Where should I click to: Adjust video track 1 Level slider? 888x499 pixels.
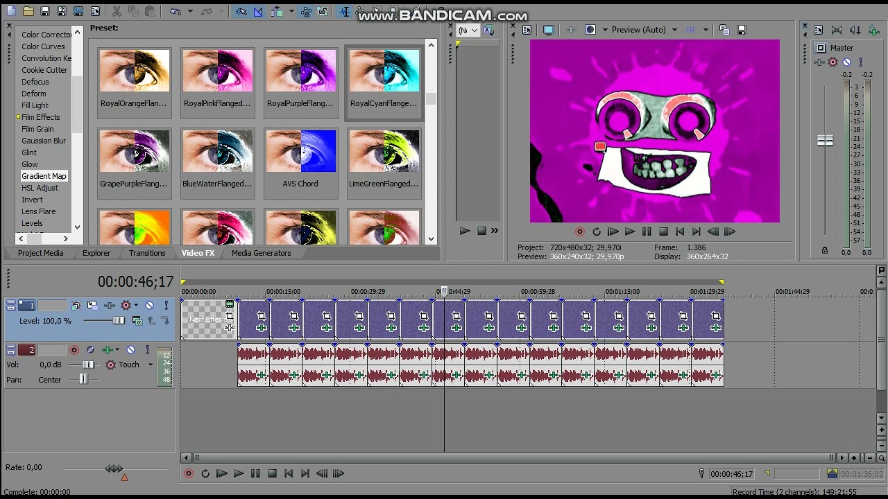tap(119, 320)
